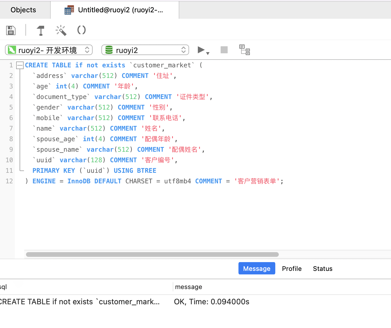This screenshot has height=328, width=391.
Task: Open the Explain query plan icon
Action: [x=245, y=50]
